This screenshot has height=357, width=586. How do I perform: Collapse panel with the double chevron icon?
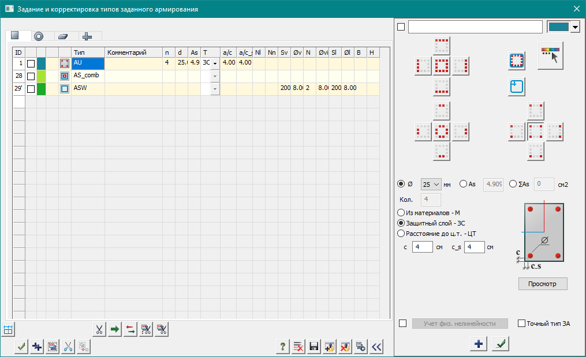[x=376, y=347]
